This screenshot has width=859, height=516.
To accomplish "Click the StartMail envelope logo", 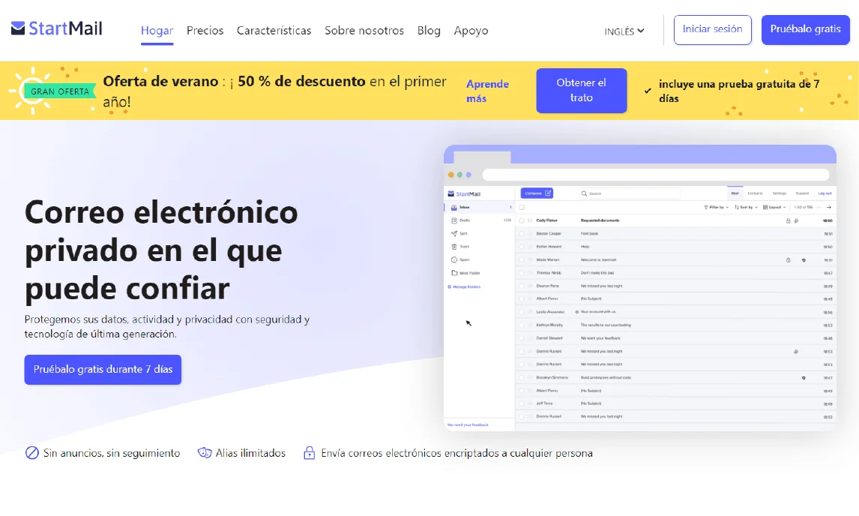I will [x=18, y=29].
